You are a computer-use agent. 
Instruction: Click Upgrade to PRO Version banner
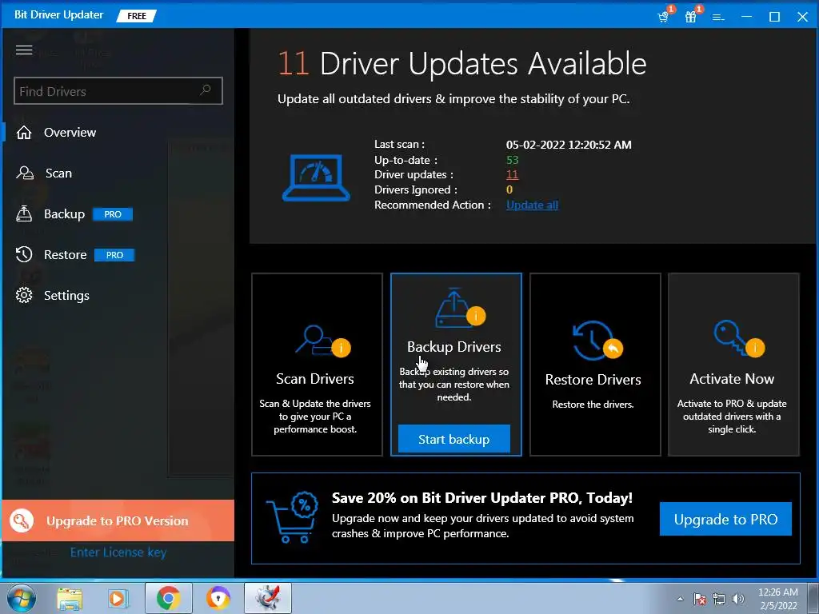(118, 520)
